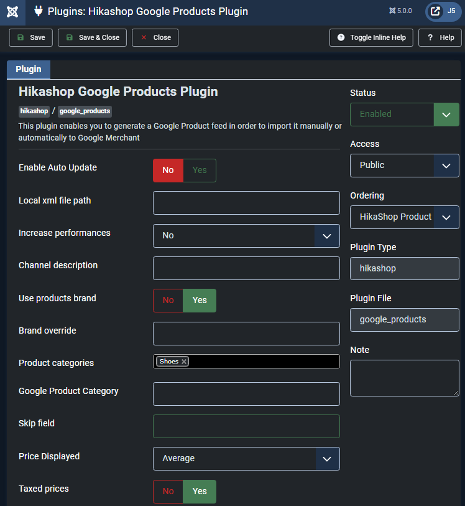Click the Close button with red X
Screen dimensions: 465x506
(x=155, y=37)
